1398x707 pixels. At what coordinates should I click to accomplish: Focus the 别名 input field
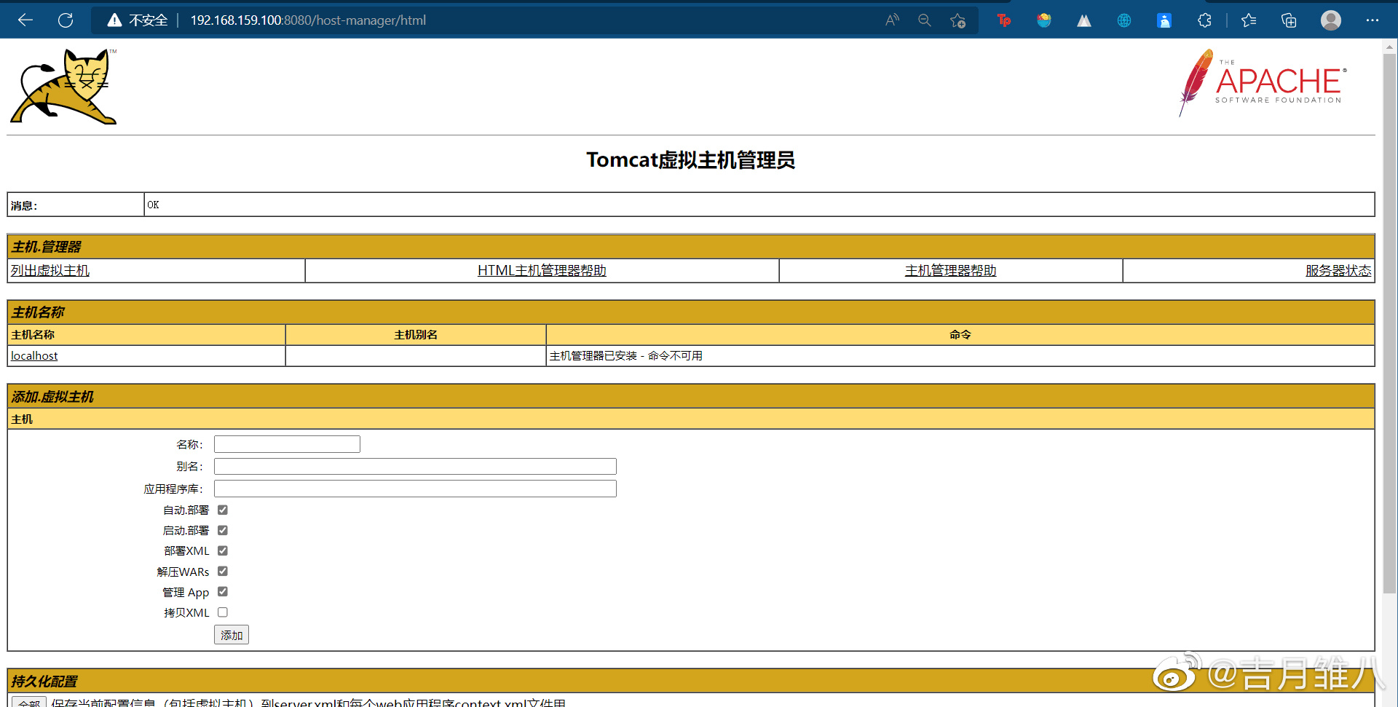pyautogui.click(x=415, y=466)
